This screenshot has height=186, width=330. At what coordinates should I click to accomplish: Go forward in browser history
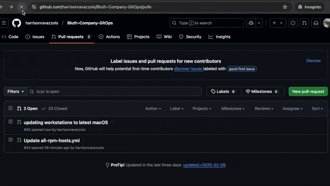(x=11, y=7)
